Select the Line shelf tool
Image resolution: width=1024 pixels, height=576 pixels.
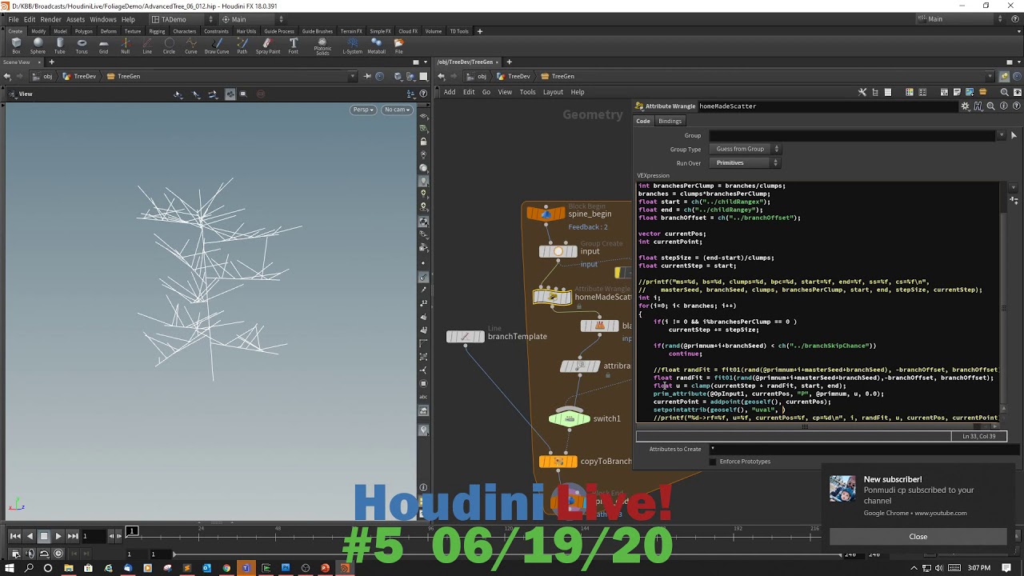(x=147, y=46)
